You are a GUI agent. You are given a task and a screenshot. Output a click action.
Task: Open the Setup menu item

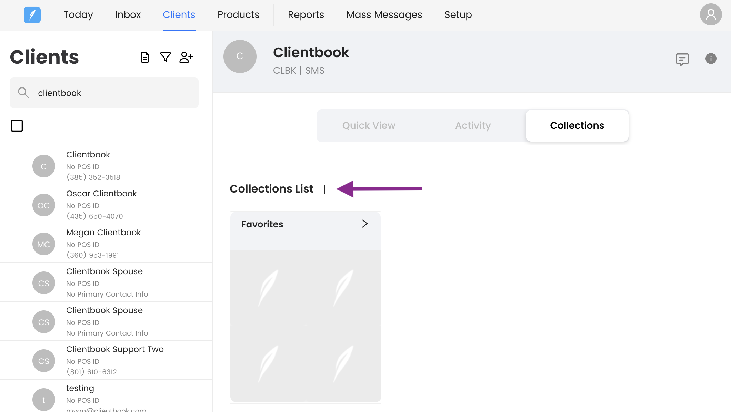[x=458, y=15]
